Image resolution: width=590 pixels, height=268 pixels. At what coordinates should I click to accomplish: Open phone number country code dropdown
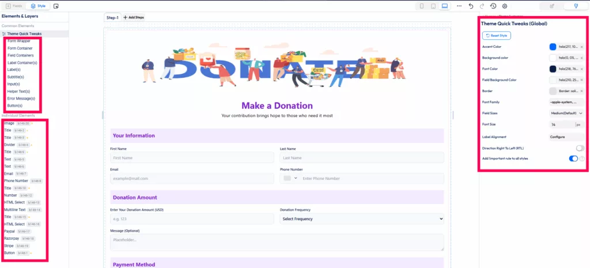pos(290,179)
